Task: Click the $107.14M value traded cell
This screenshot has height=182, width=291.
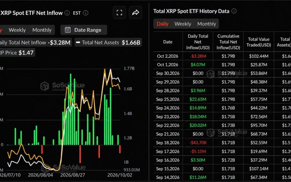Action: [259, 169]
